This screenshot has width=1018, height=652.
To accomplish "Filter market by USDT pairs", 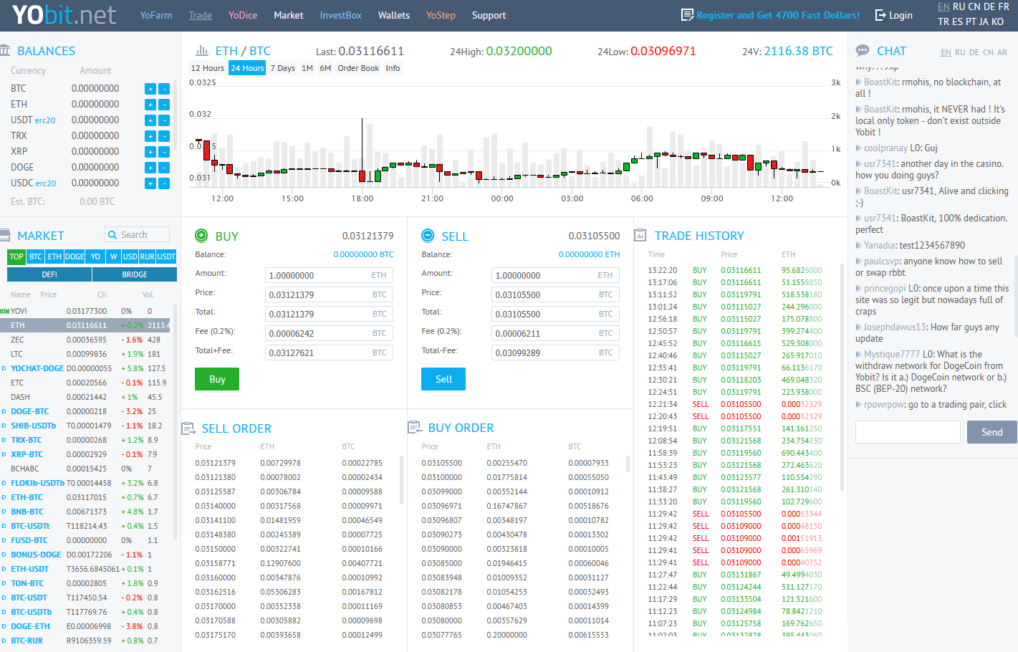I will [166, 257].
